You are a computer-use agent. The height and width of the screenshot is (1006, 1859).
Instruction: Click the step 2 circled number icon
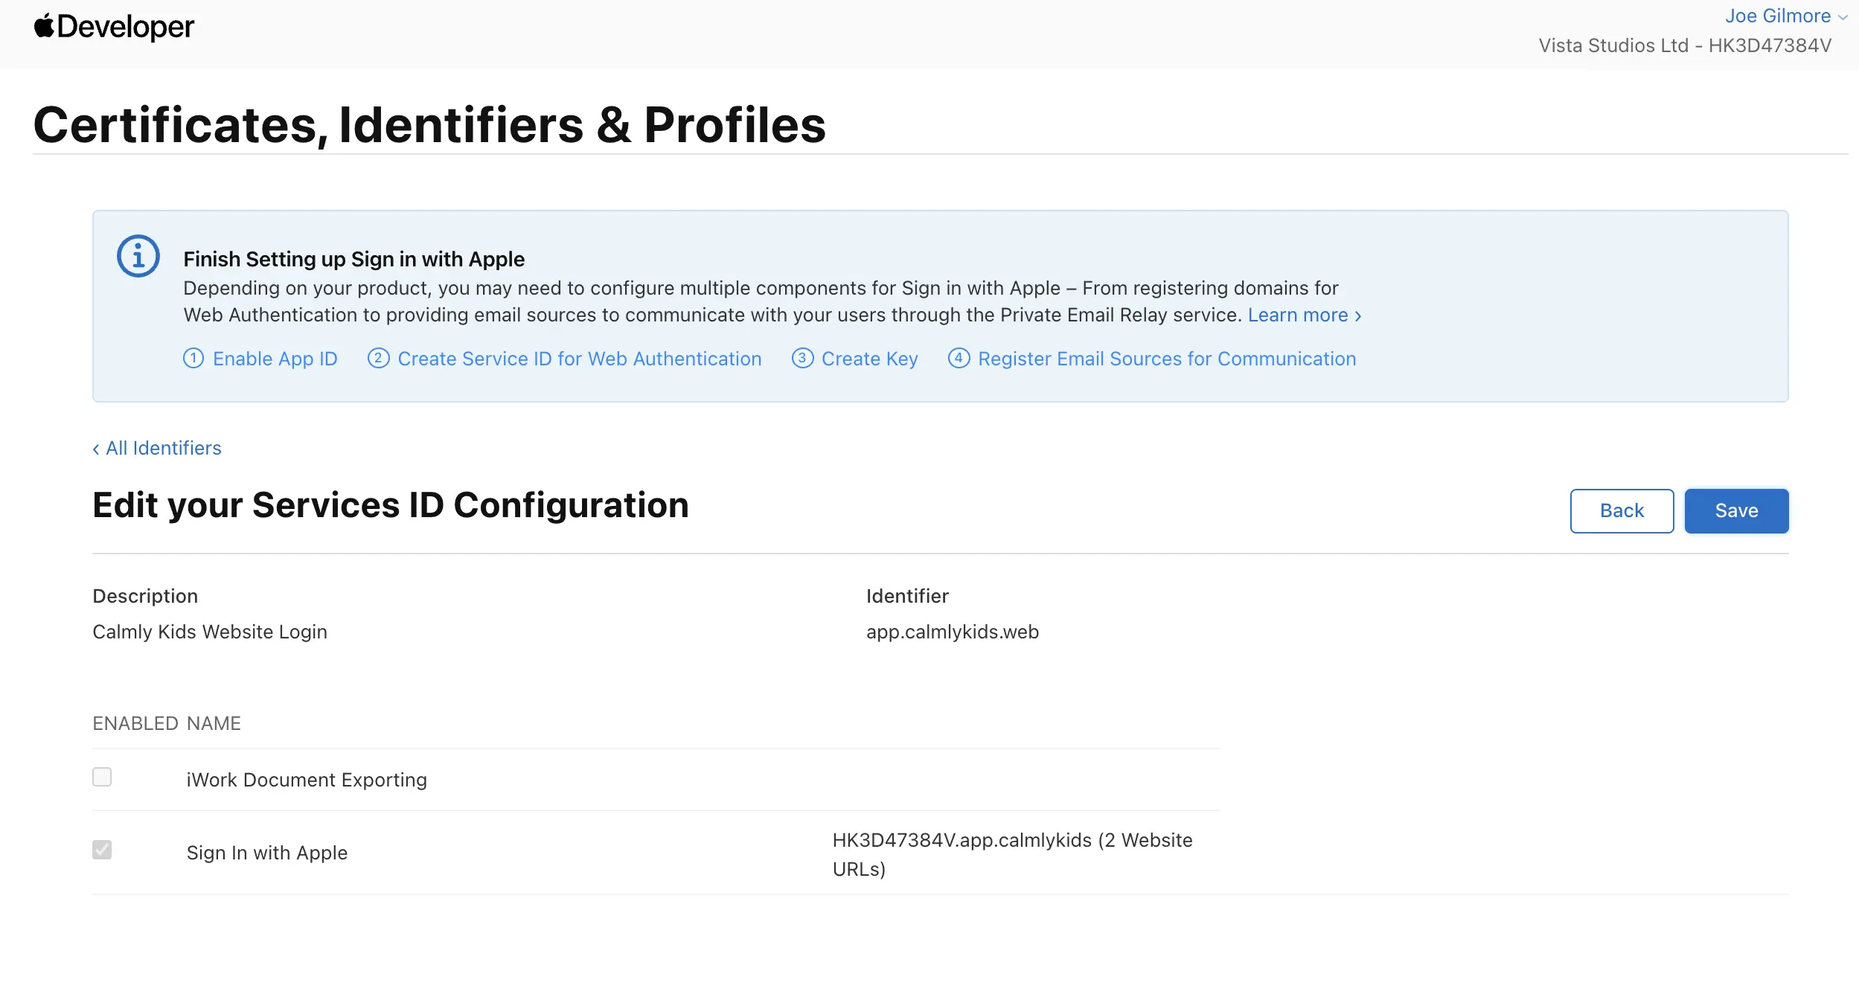click(379, 359)
